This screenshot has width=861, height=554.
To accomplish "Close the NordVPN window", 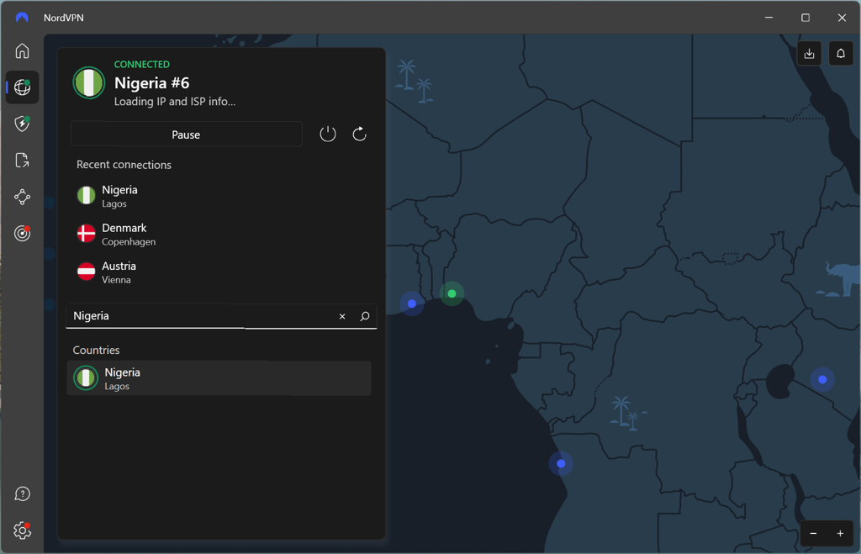I will pyautogui.click(x=842, y=18).
